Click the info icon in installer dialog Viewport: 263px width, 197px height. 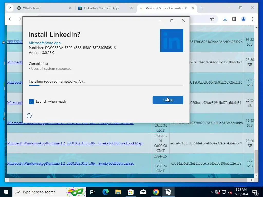29,116
